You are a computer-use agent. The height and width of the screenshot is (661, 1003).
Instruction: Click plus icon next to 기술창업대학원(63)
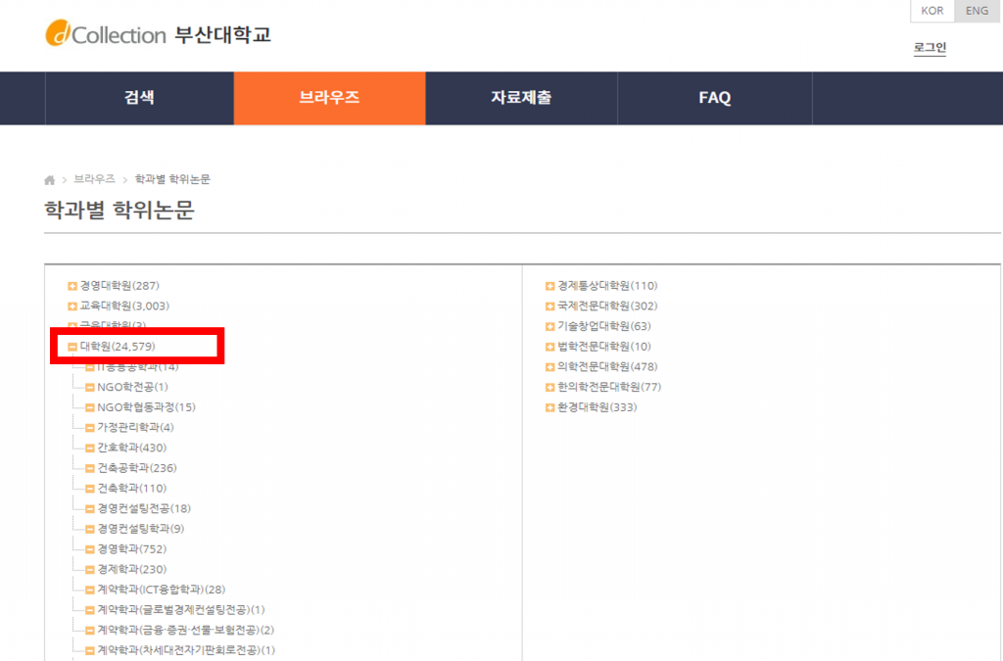point(550,326)
